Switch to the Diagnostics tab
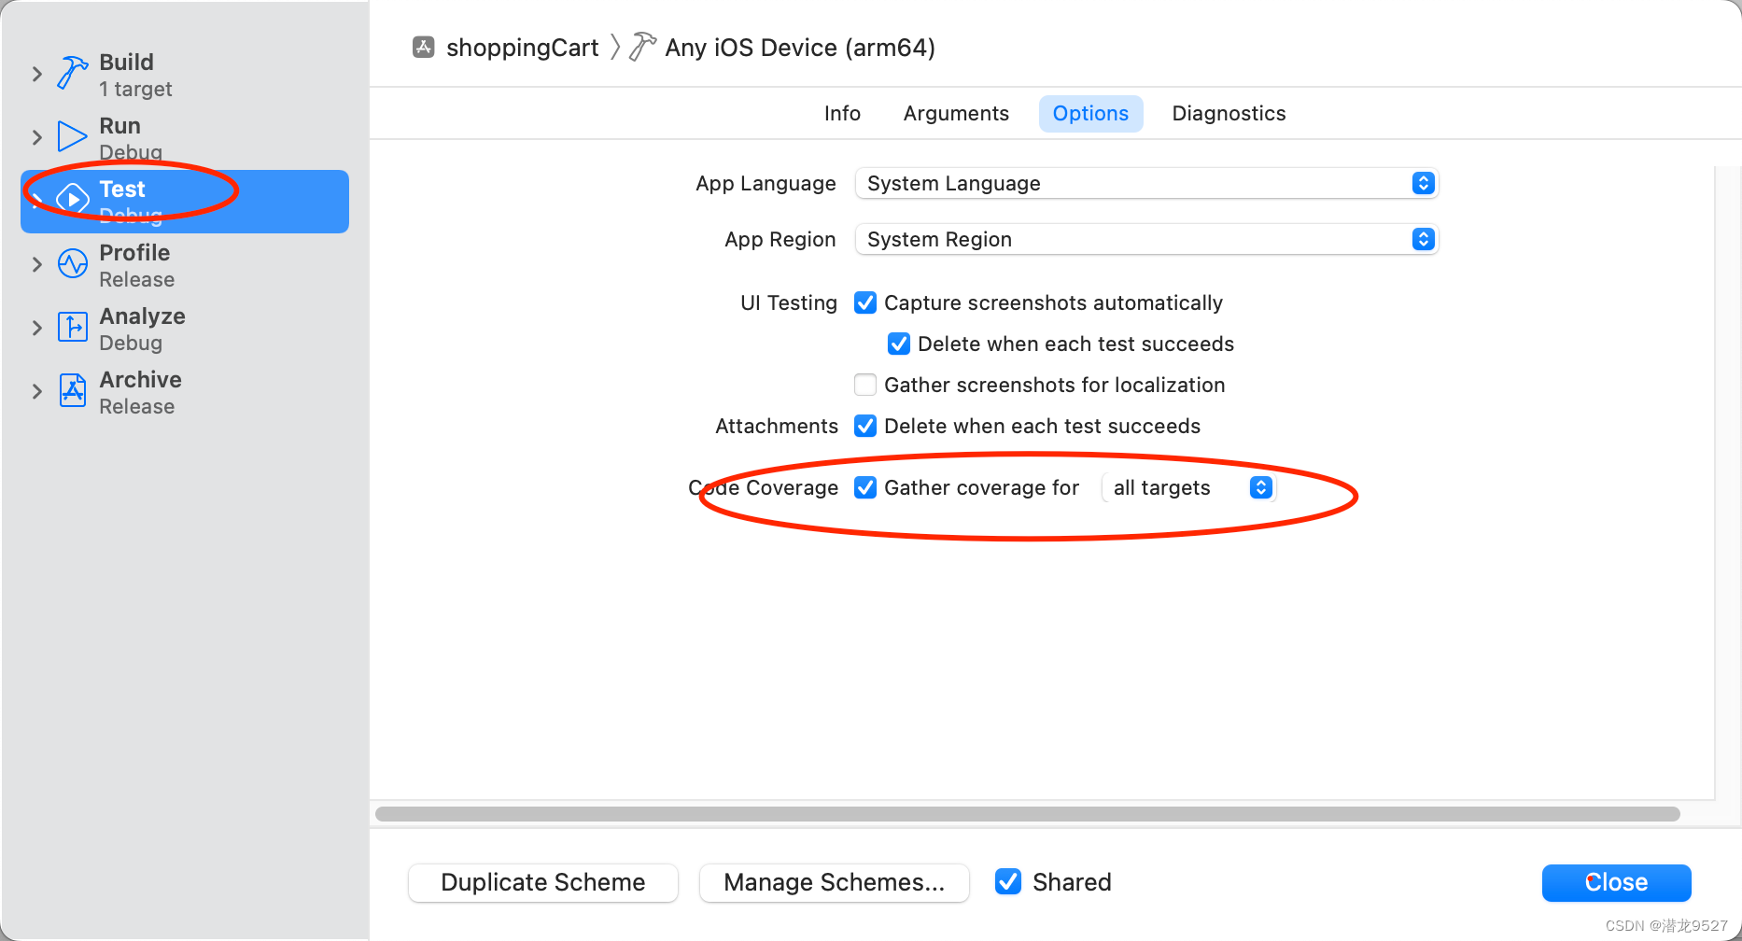 pyautogui.click(x=1229, y=113)
